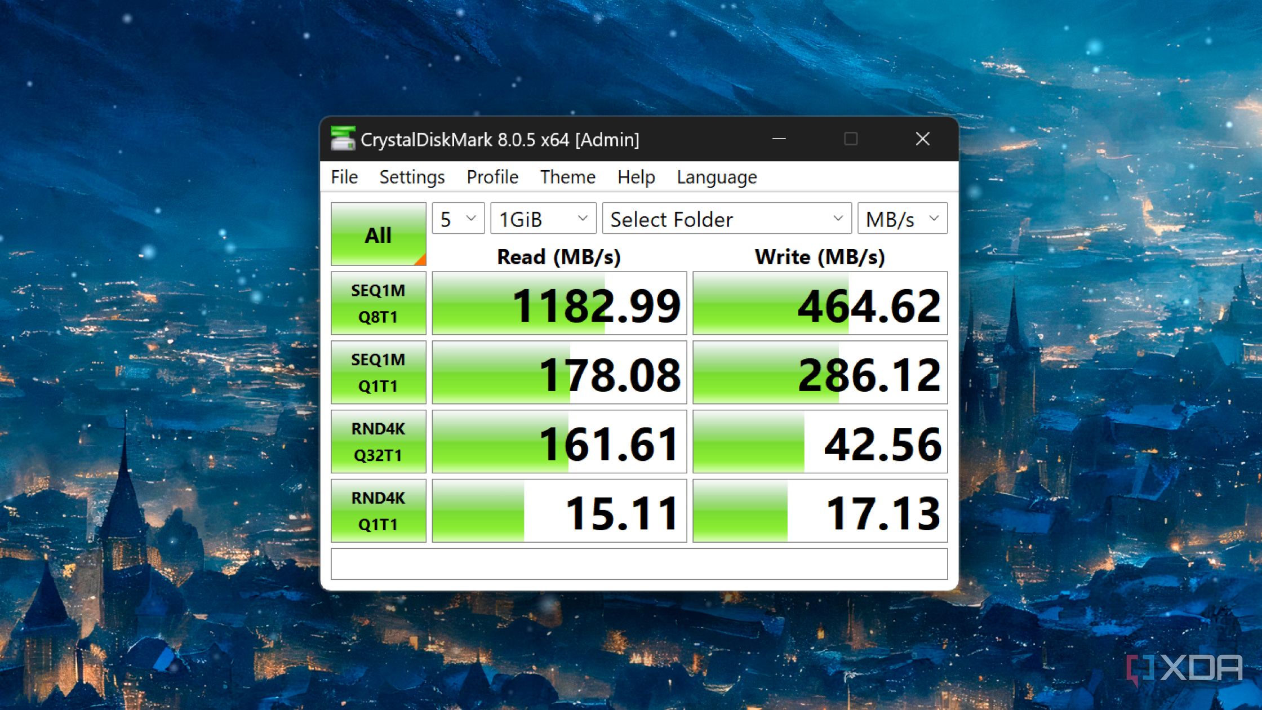Screen dimensions: 1262x710
Task: Start the RND4K Q32T1 test
Action: pyautogui.click(x=378, y=442)
